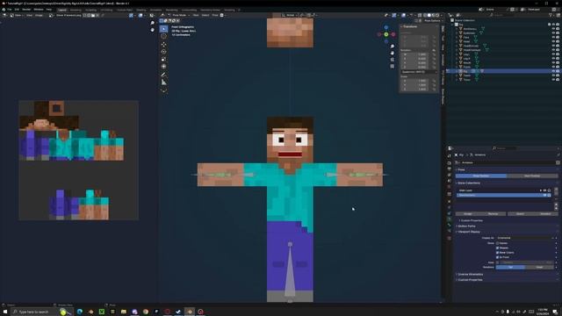Open the Display As dropdown
The image size is (562, 316).
525,238
